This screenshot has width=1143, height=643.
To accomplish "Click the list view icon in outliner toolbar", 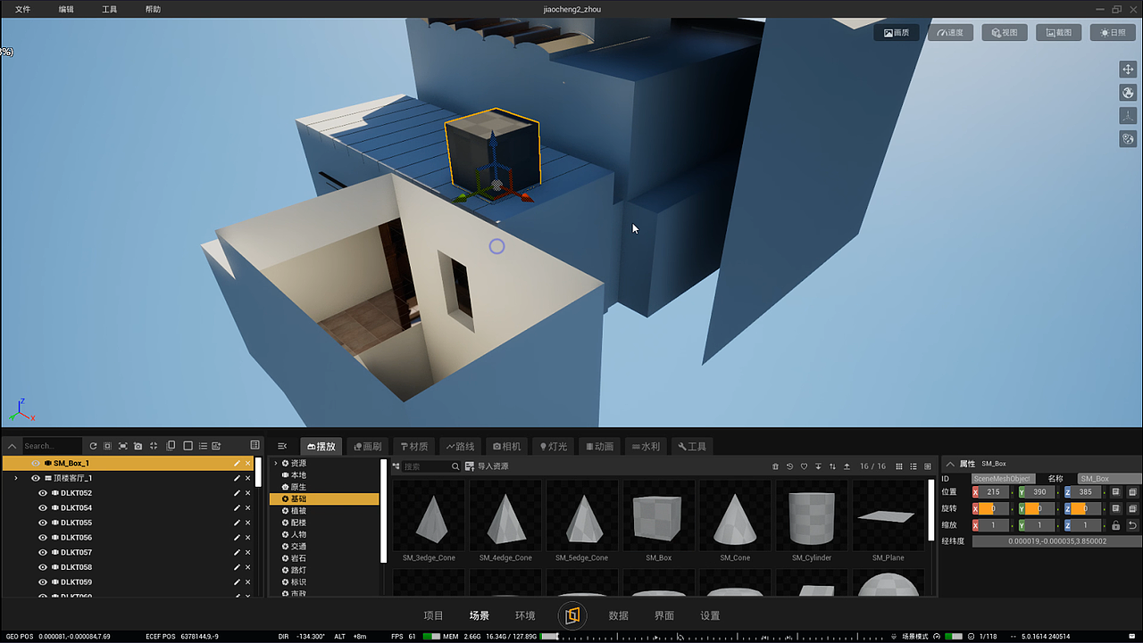I will pos(203,446).
